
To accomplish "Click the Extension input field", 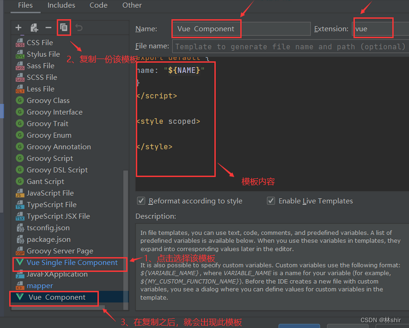I will pos(380,29).
